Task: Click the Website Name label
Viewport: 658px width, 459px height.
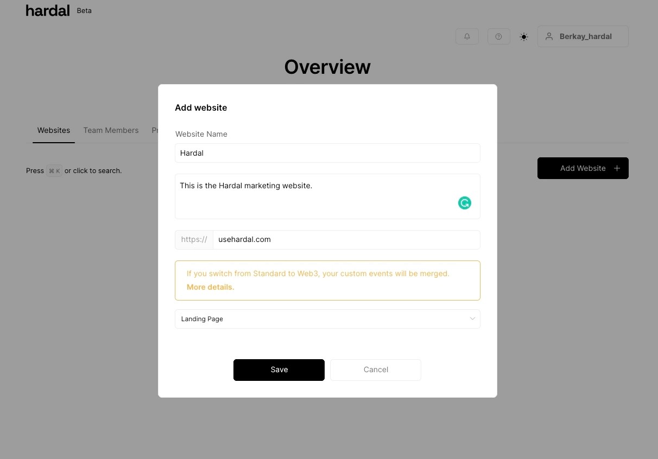Action: click(201, 134)
